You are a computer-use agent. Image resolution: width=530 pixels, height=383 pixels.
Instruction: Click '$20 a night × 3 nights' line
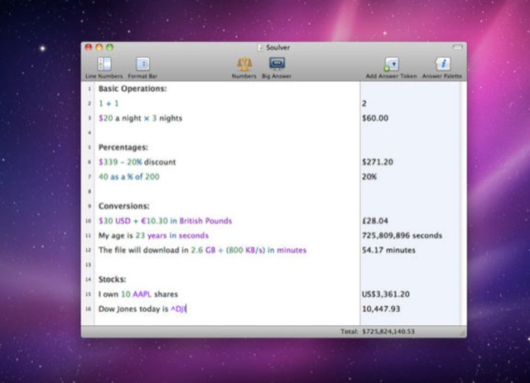(x=140, y=118)
